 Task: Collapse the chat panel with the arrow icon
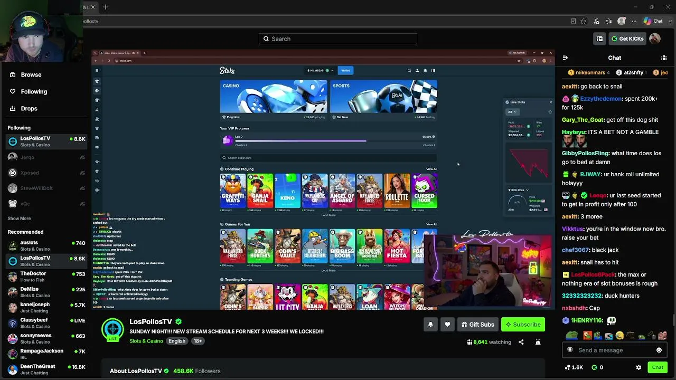565,58
